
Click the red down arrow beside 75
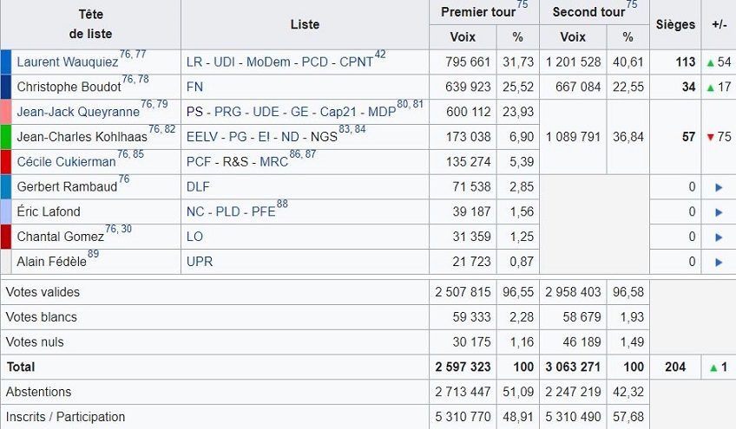click(709, 137)
